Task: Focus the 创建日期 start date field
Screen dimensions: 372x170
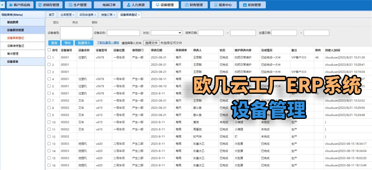Action: coord(284,33)
